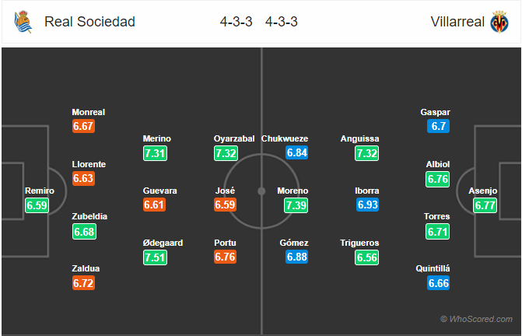The image size is (522, 336).
Task: Click Quintillá's blue 6.66 rating badge
Action: click(439, 283)
